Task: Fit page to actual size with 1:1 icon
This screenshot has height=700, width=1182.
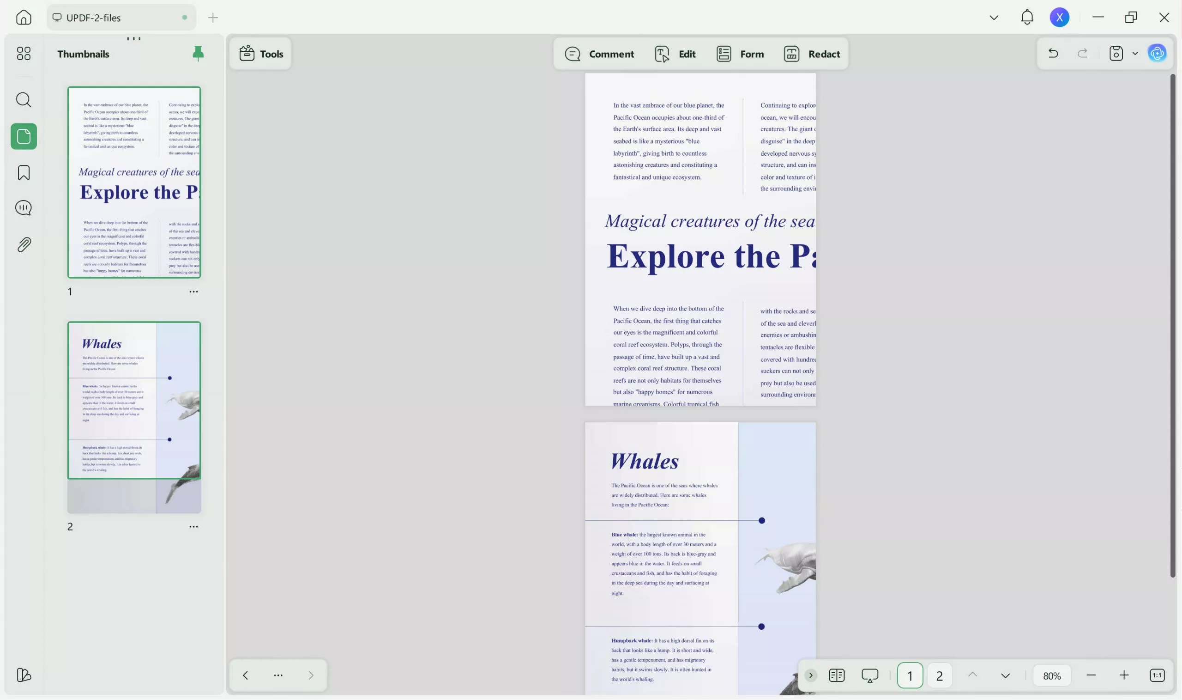Action: pos(1157,675)
